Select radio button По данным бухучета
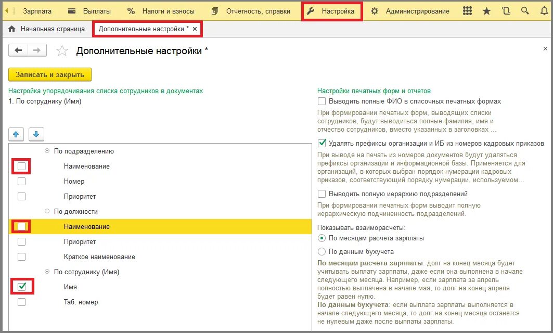553x333 pixels. [x=323, y=251]
